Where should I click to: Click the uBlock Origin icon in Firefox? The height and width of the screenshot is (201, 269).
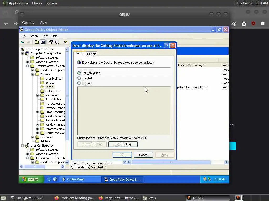tap(253, 24)
